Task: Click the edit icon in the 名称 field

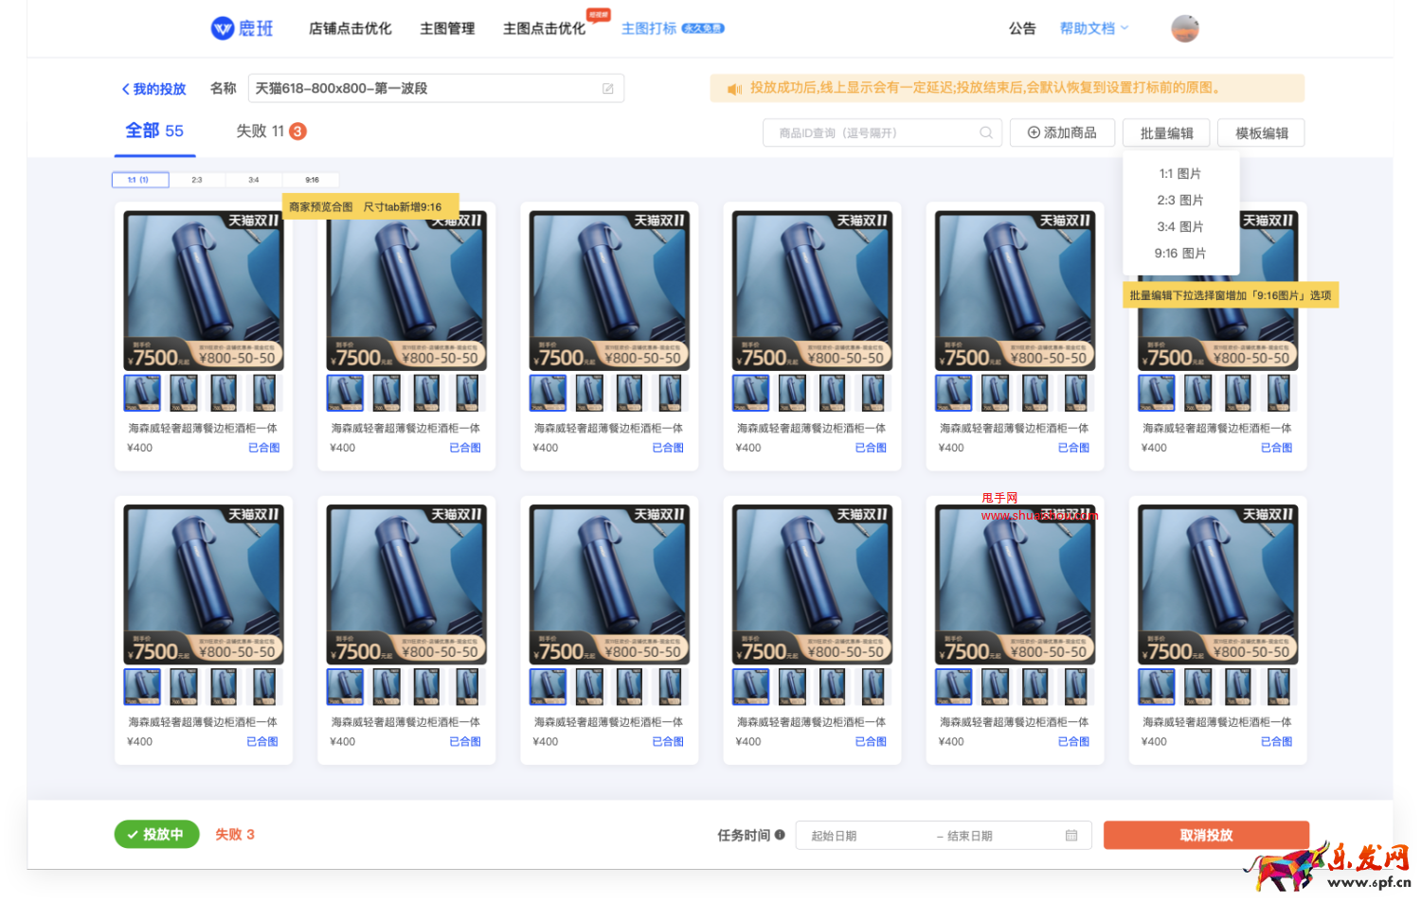Action: pos(608,89)
